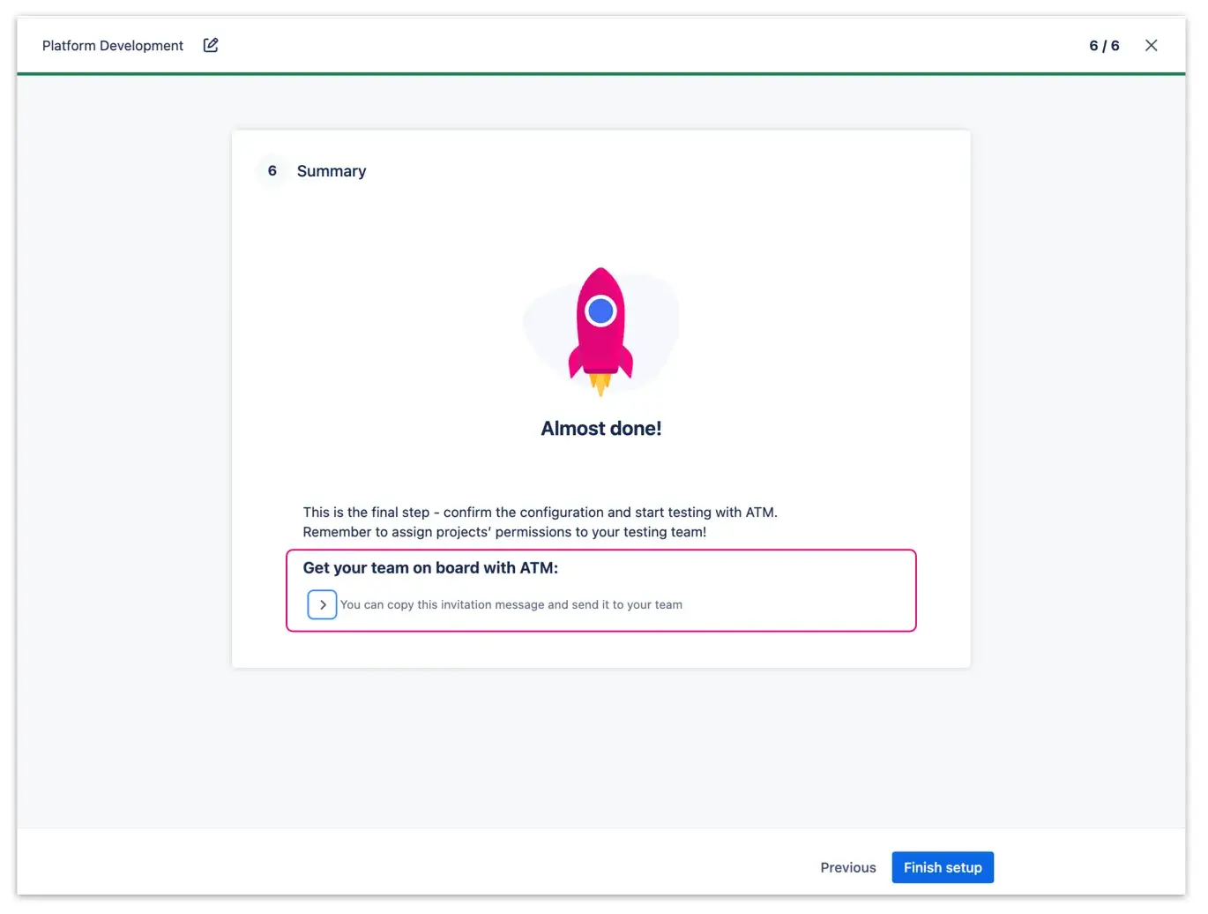Click the rocket illustration above Almost done
Screen dimensions: 1208x914
coord(601,331)
